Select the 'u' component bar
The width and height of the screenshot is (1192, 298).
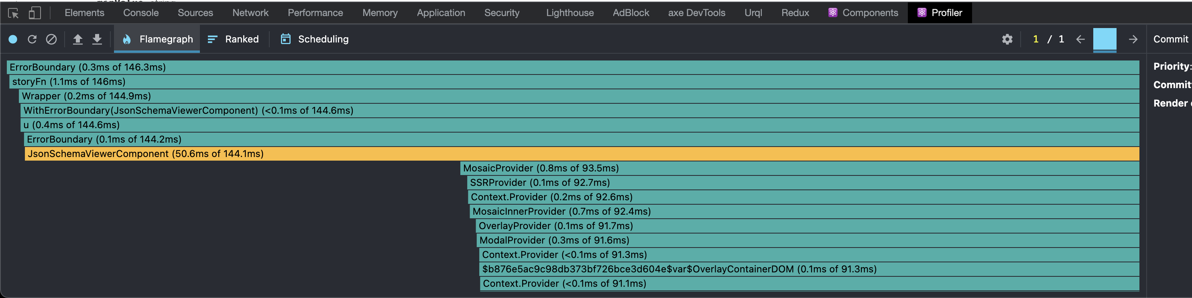580,125
